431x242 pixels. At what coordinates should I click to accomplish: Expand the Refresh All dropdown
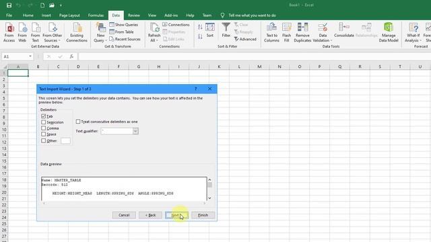(x=157, y=40)
